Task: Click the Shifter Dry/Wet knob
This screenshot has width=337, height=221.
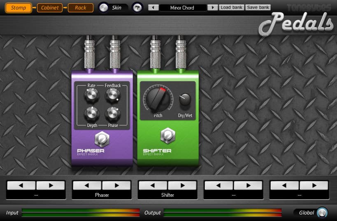Action: coord(185,99)
